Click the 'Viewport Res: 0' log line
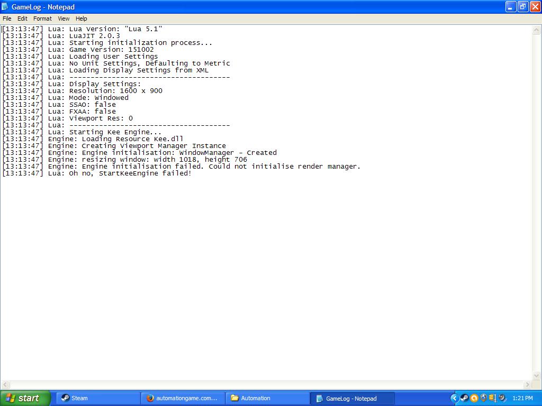Viewport: 542px width, 406px height. point(67,118)
